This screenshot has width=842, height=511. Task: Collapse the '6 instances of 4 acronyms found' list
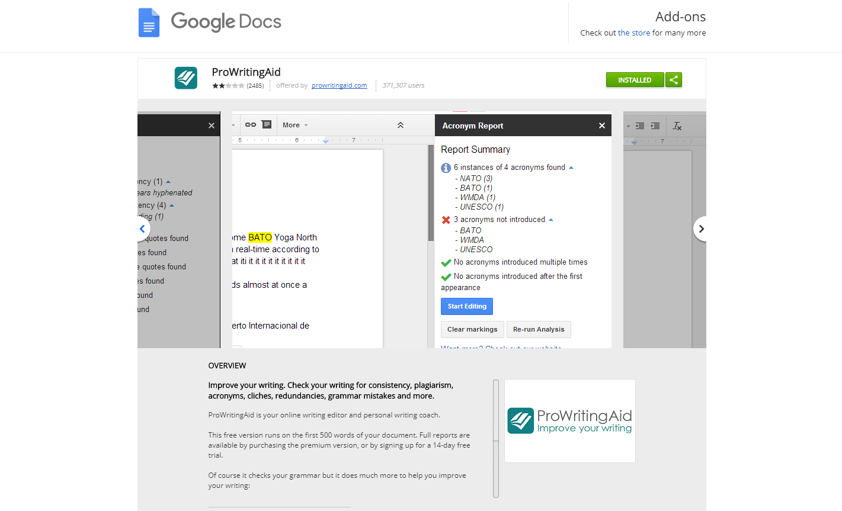pyautogui.click(x=571, y=168)
